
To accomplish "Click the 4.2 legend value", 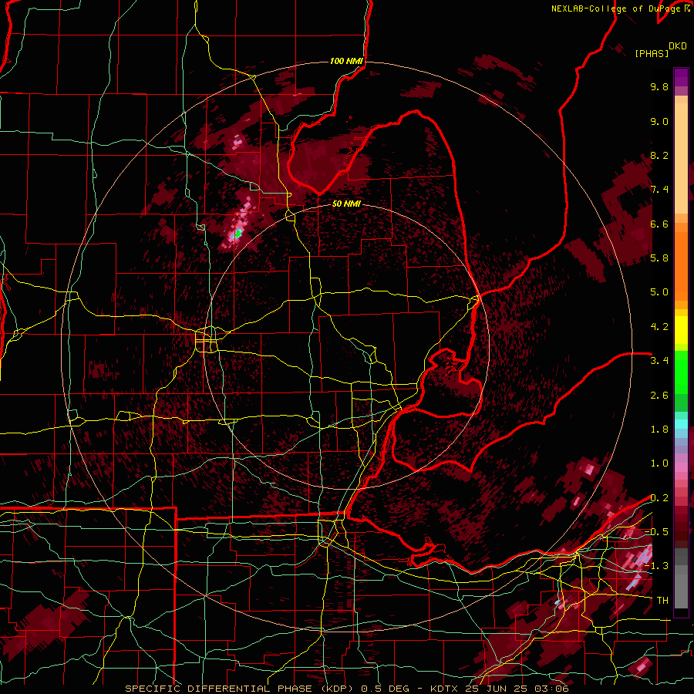I will click(x=659, y=327).
